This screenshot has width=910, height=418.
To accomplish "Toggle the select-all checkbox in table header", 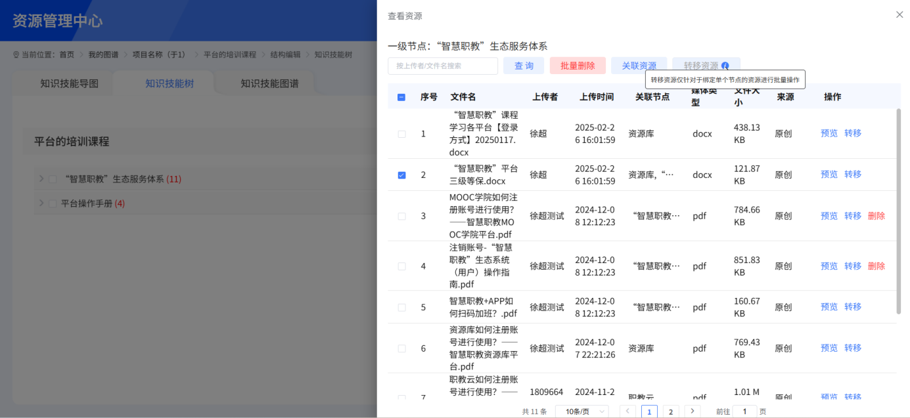I will tap(401, 96).
